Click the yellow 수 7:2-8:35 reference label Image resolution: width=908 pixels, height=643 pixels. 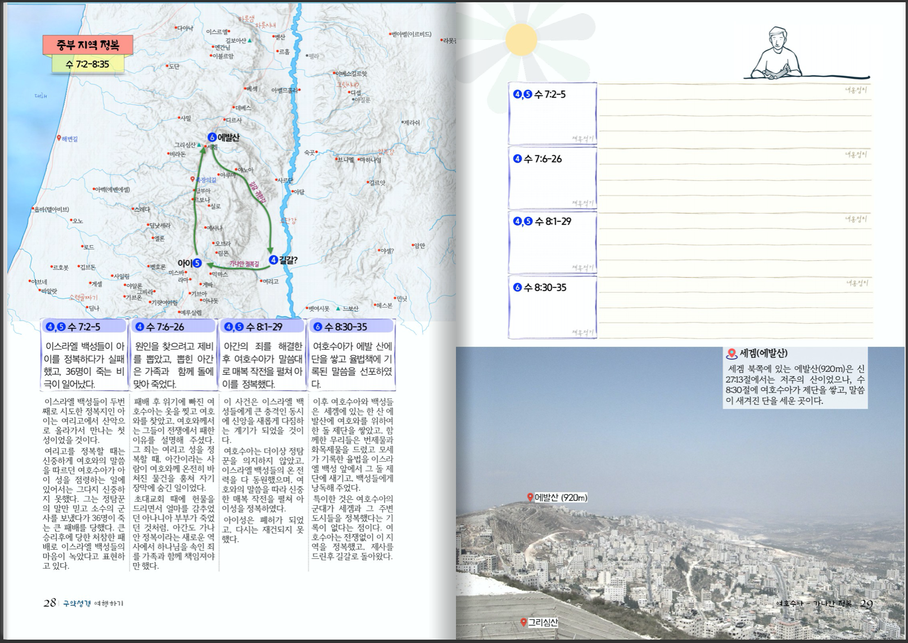pyautogui.click(x=88, y=64)
